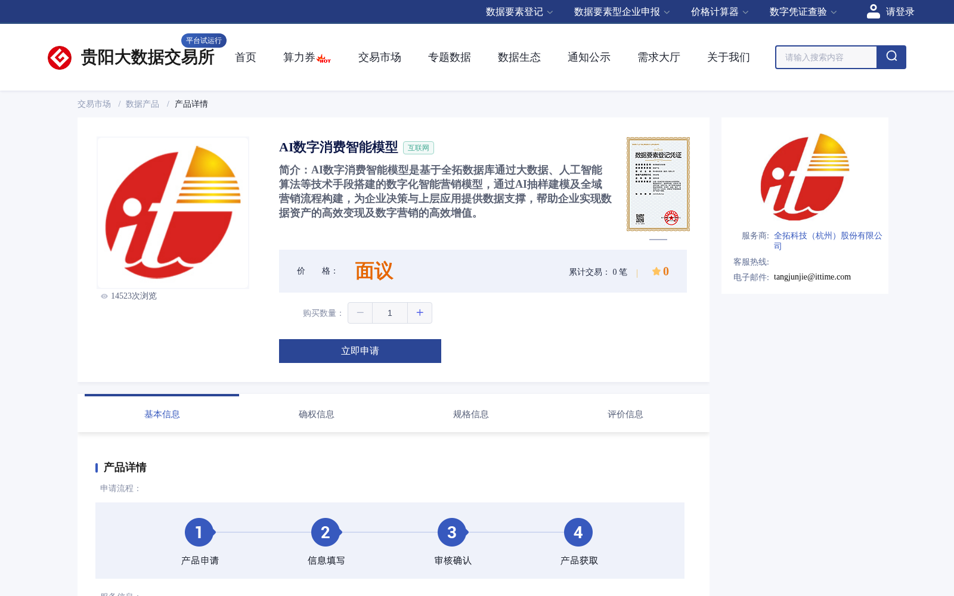Open the 通知公示 nav item
Image resolution: width=954 pixels, height=596 pixels.
(589, 57)
